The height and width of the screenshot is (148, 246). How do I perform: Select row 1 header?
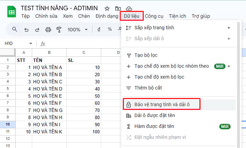(x=8, y=60)
